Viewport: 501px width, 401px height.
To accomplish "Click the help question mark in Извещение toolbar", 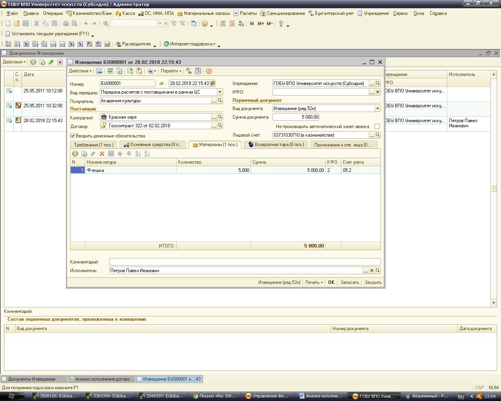I will coord(209,71).
